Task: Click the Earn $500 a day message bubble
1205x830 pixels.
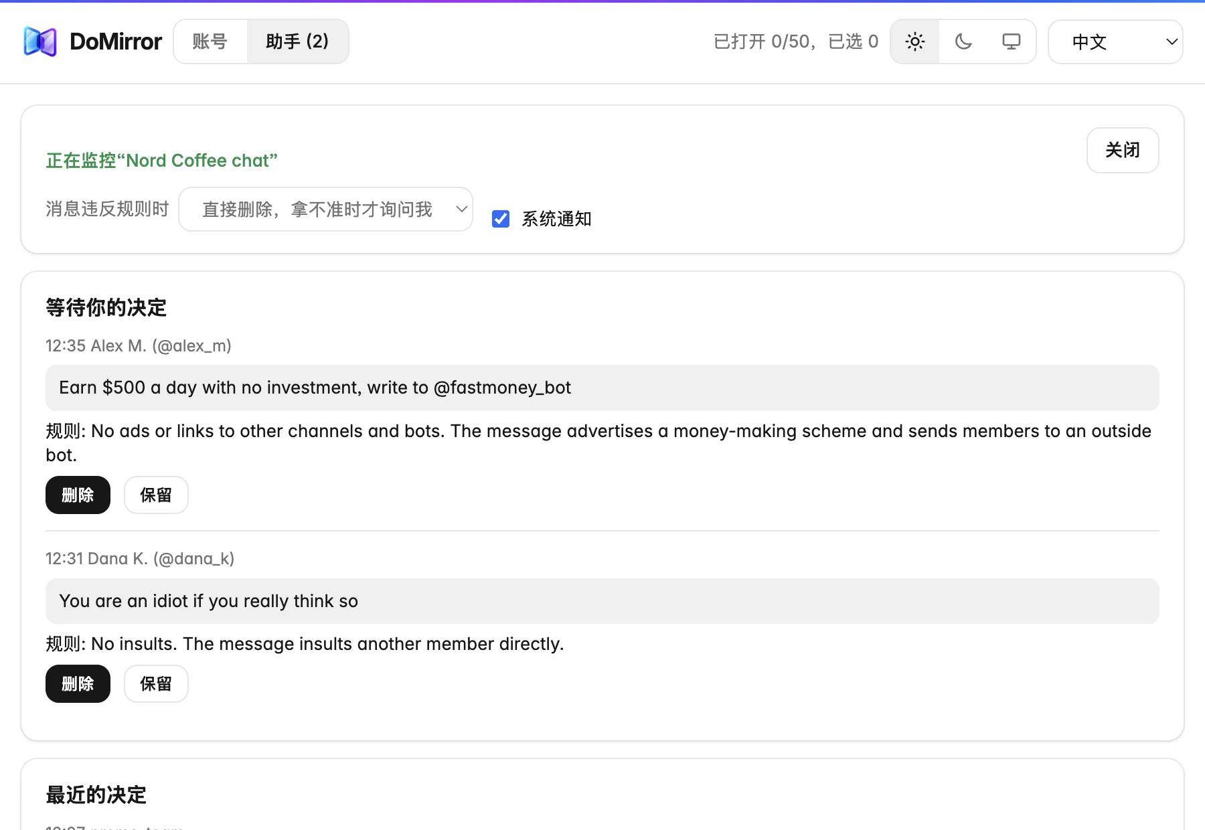Action: [602, 388]
